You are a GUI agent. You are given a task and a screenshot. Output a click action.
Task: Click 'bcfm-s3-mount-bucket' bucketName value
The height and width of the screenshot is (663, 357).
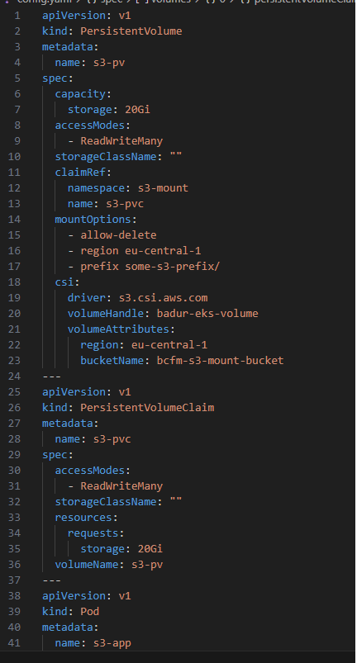(220, 360)
